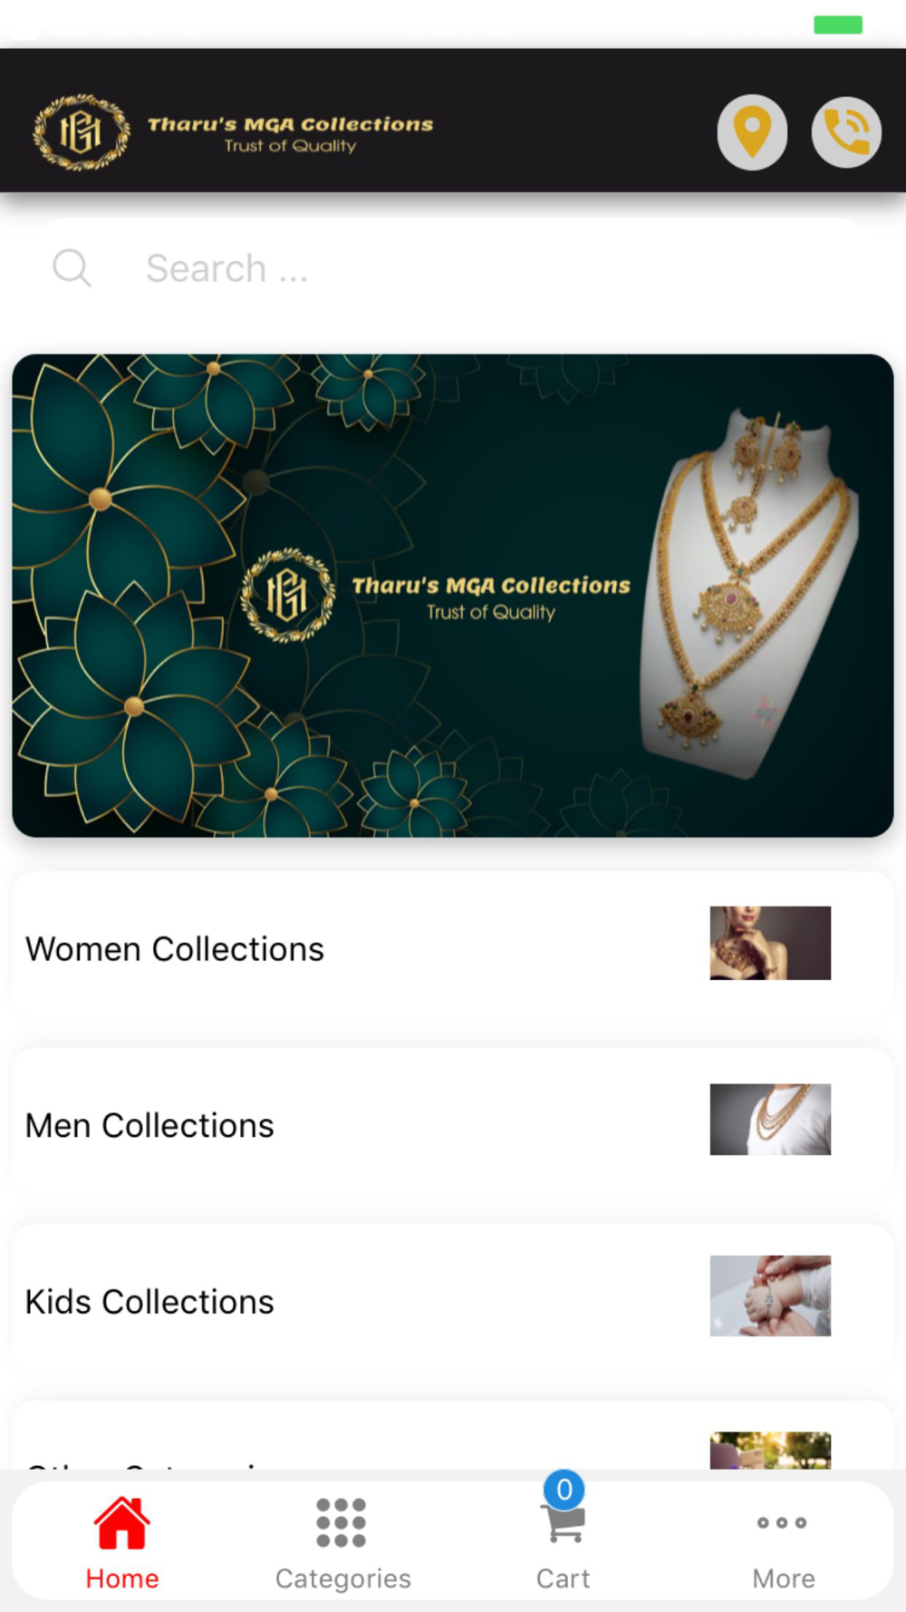
Task: Tap the phone call icon
Action: click(846, 132)
